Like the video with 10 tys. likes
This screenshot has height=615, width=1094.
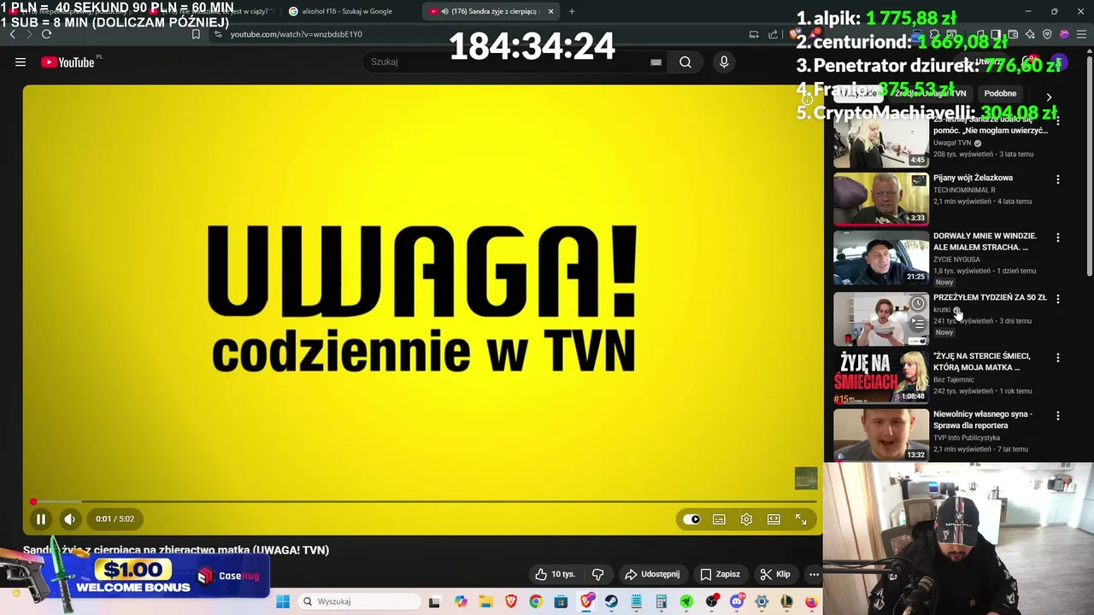557,574
